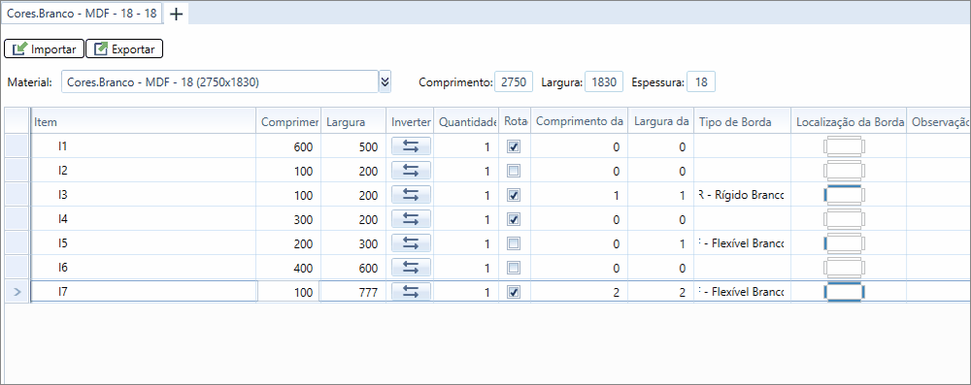This screenshot has width=971, height=385.
Task: Swap dimensions with Inverter icon for I4
Action: click(x=411, y=218)
